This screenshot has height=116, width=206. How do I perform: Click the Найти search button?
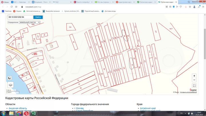(x=38, y=17)
